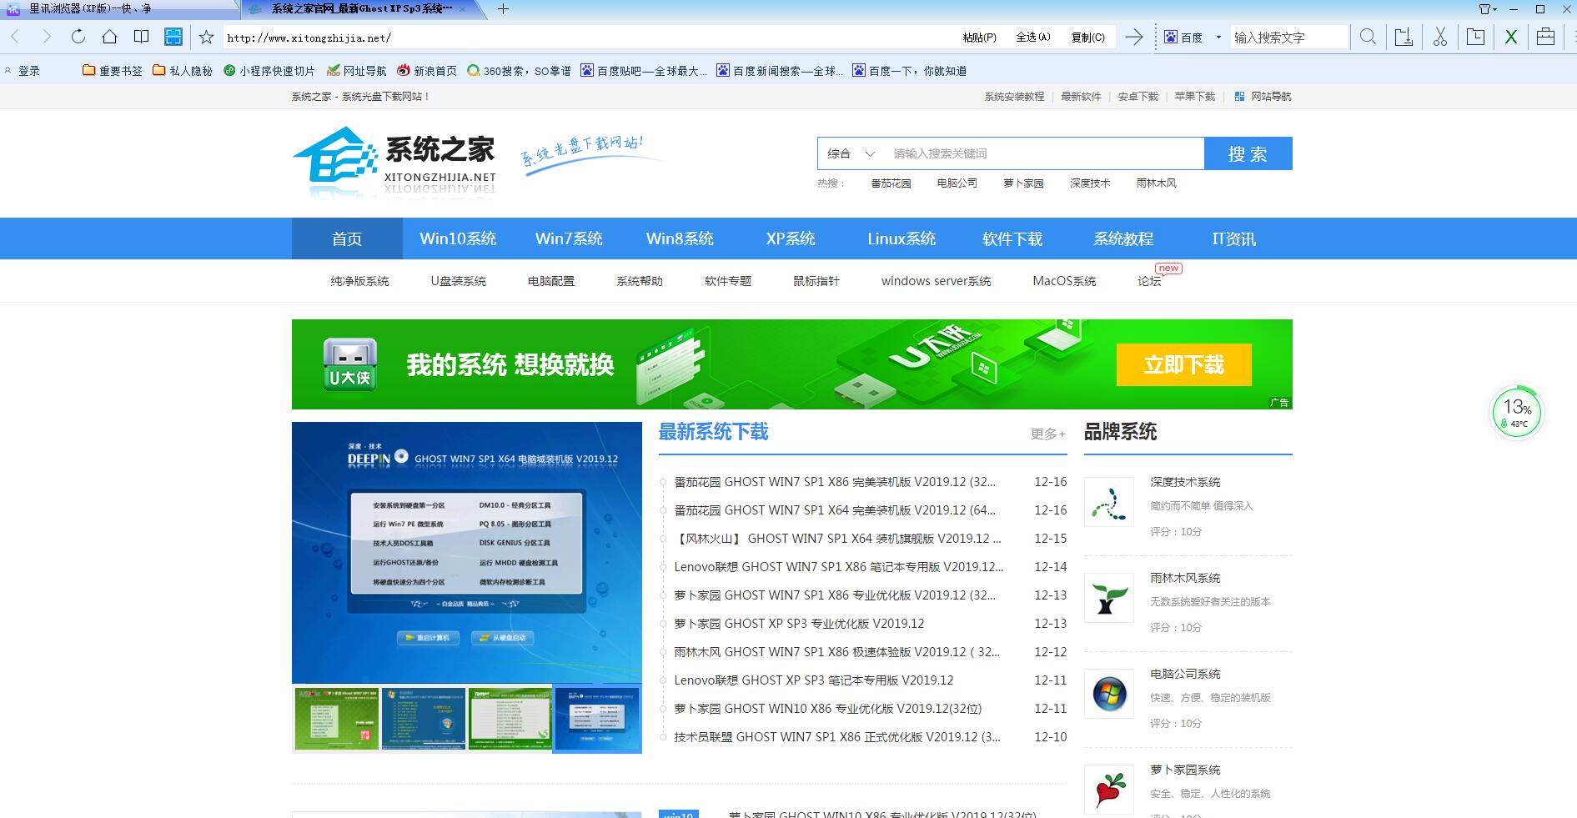Open the 首页 navigation tab
This screenshot has height=818, width=1577.
tap(347, 238)
